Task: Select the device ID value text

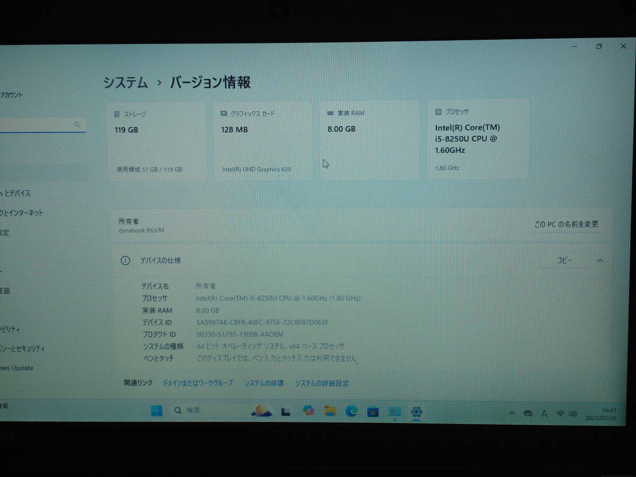Action: tap(262, 322)
